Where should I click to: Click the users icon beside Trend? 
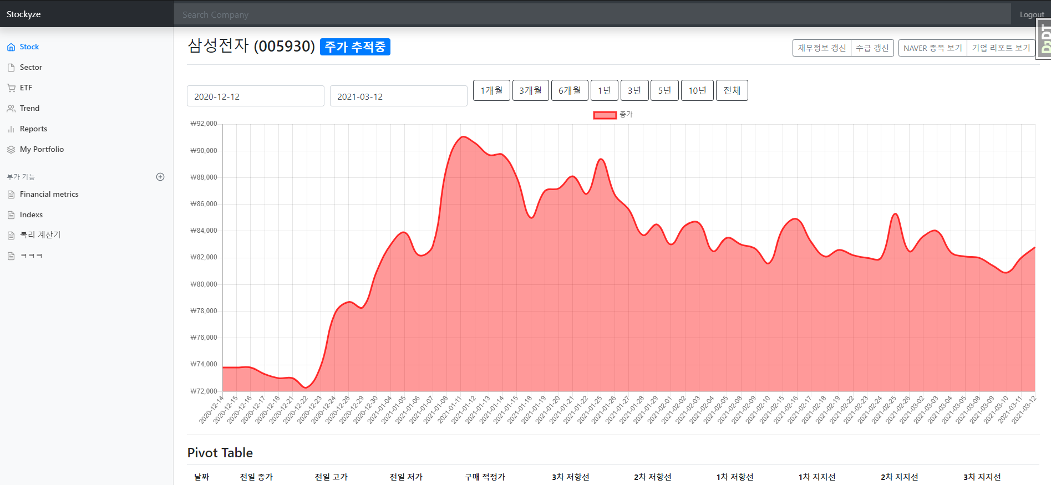[x=11, y=109]
